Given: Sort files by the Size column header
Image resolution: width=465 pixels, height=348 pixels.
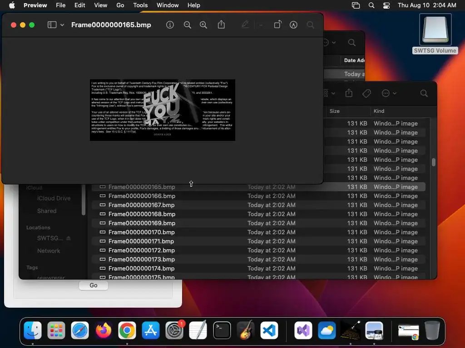Looking at the screenshot, I should [335, 111].
